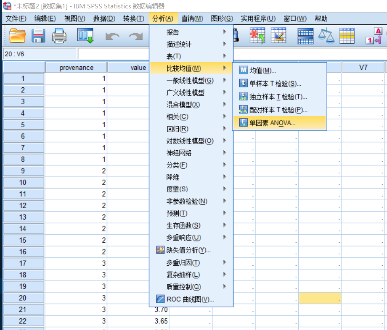
Task: Select the provenance column header
Action: [76, 68]
